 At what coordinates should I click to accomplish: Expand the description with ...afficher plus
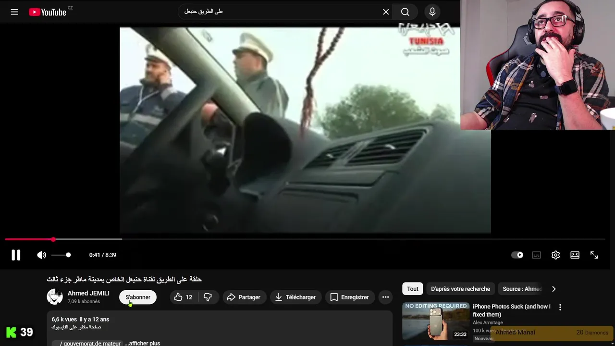(x=142, y=343)
